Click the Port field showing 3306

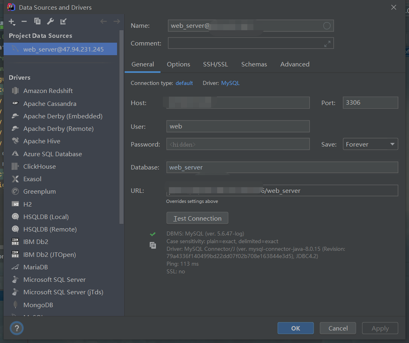[x=370, y=103]
